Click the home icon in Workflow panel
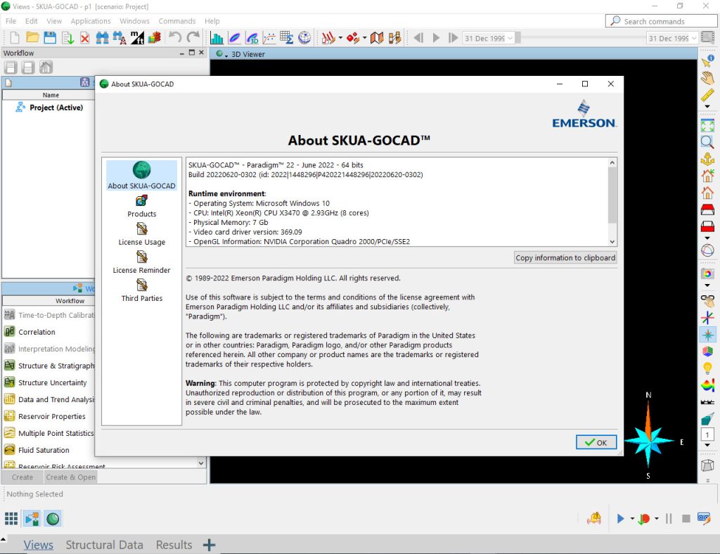Image resolution: width=720 pixels, height=554 pixels. (x=46, y=67)
